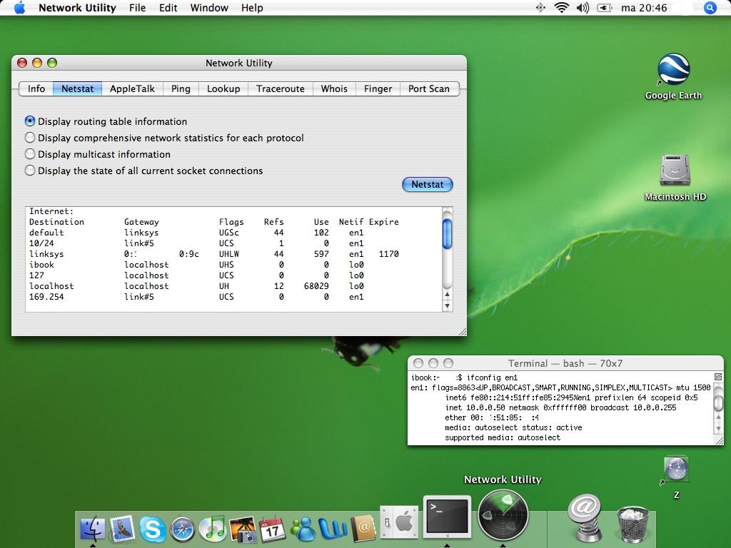Click the netstat output scrollbar thumb
The image size is (731, 548).
447,233
